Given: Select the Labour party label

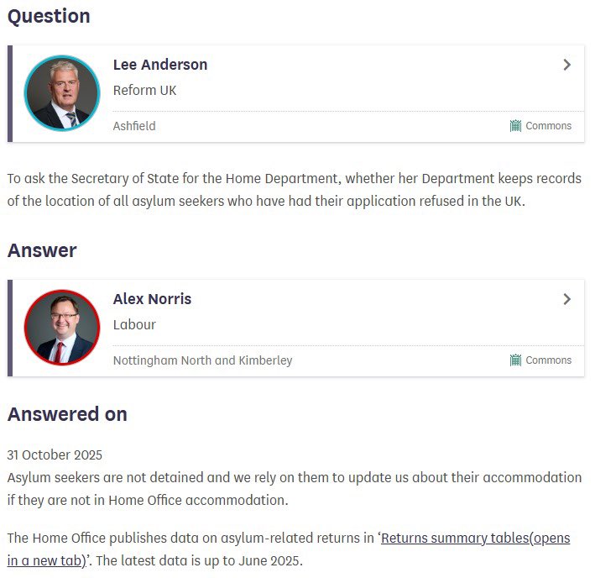Looking at the screenshot, I should (134, 324).
